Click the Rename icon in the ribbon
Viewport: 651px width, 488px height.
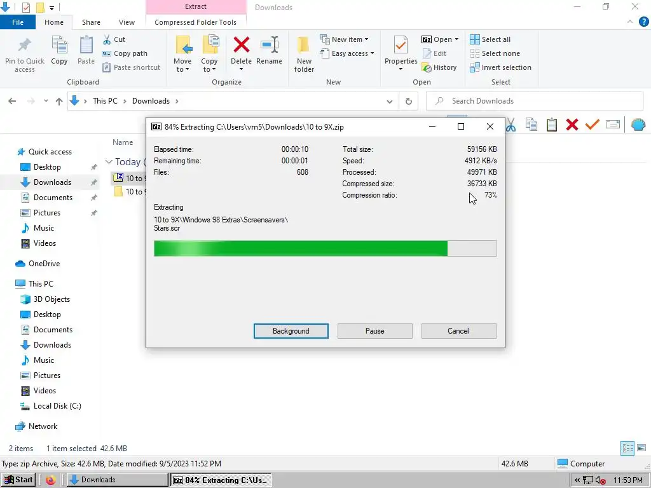point(270,45)
